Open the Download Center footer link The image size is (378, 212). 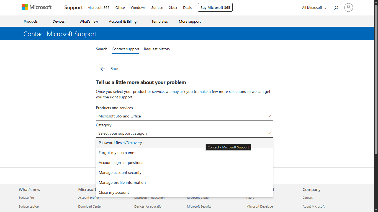click(90, 206)
